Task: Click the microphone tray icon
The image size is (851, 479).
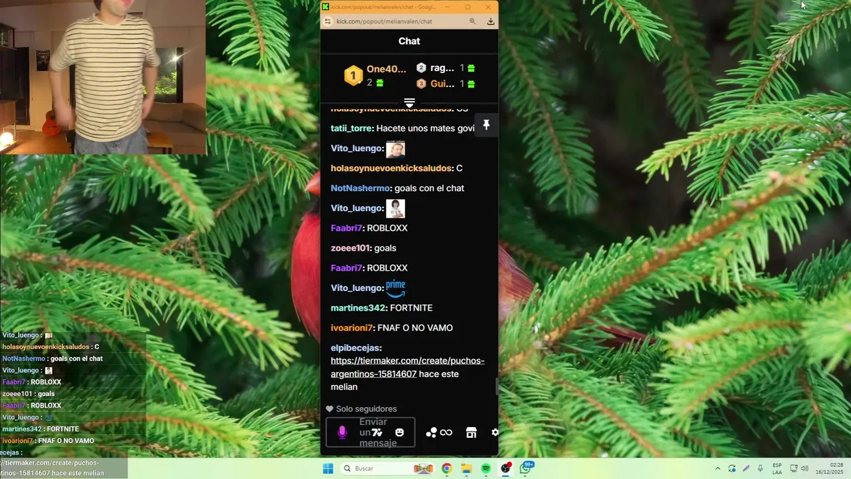Action: coord(761,468)
